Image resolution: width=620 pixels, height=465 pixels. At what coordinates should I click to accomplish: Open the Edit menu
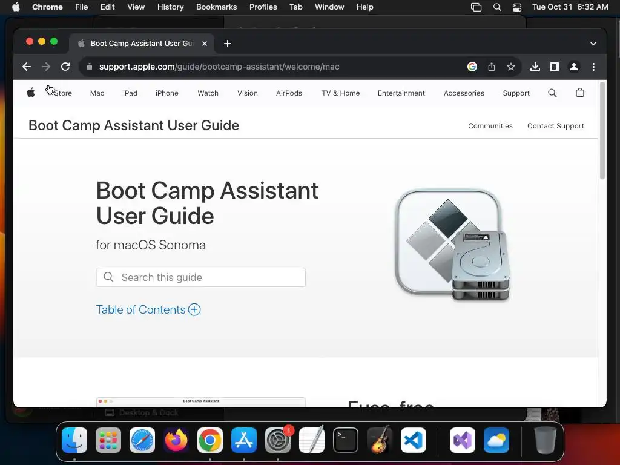[x=107, y=7]
